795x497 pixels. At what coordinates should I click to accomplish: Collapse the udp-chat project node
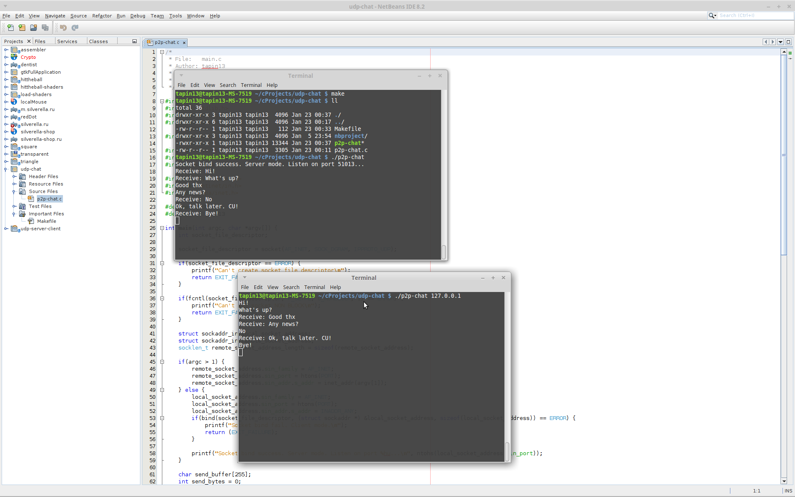[x=6, y=169]
